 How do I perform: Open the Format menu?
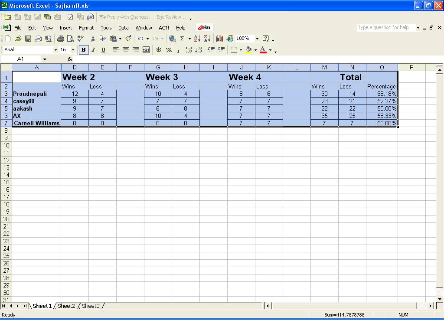86,28
